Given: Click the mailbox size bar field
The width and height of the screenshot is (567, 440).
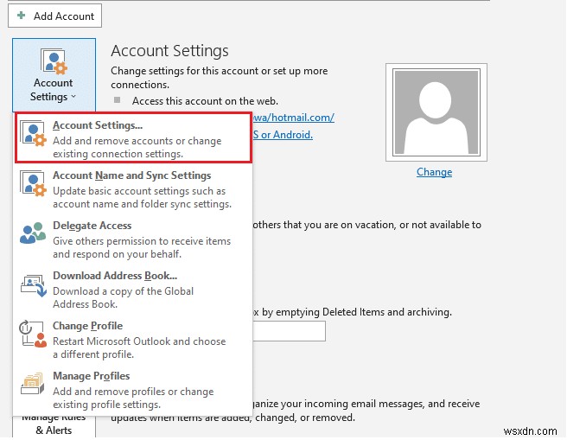Looking at the screenshot, I should (289, 331).
